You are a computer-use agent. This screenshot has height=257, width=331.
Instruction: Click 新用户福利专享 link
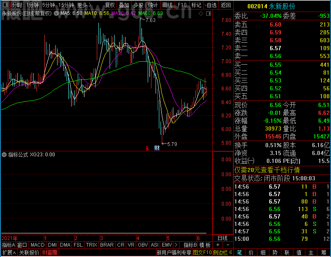[174, 252]
